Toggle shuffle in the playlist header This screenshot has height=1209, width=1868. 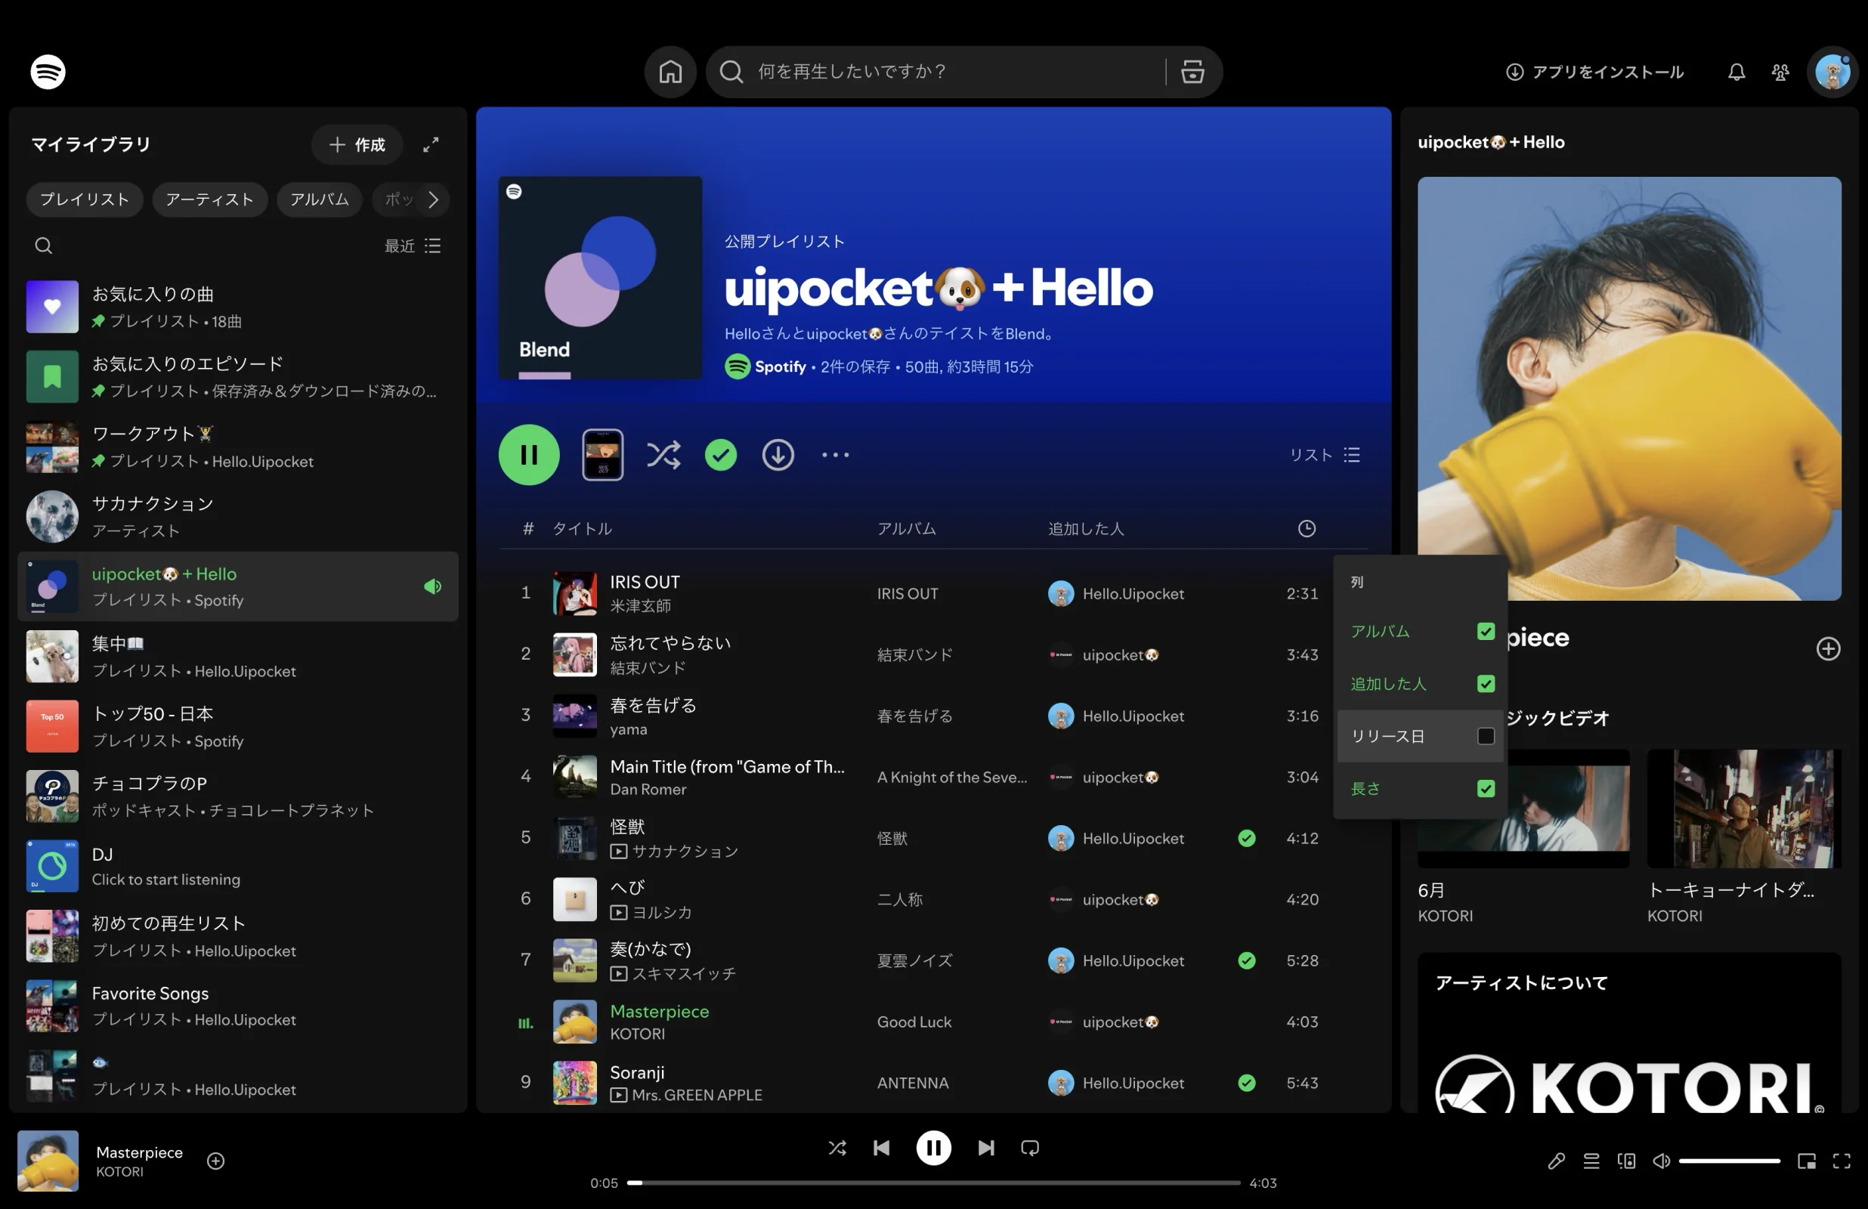[x=663, y=455]
